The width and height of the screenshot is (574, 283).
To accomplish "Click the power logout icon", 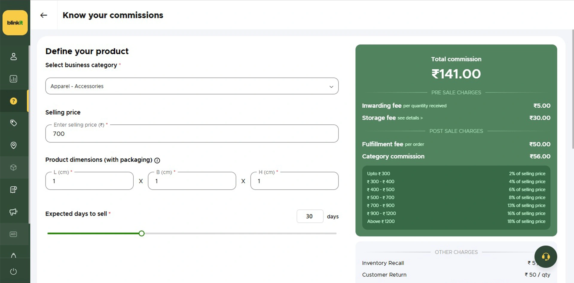I will (13, 271).
